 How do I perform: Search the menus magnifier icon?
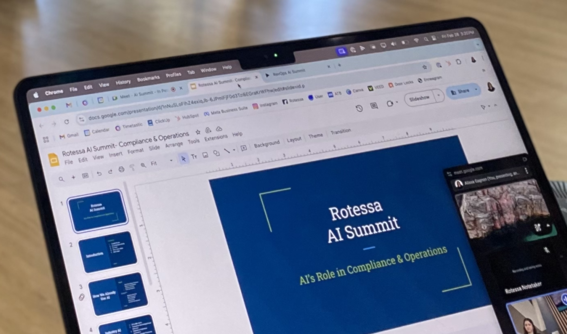[62, 179]
